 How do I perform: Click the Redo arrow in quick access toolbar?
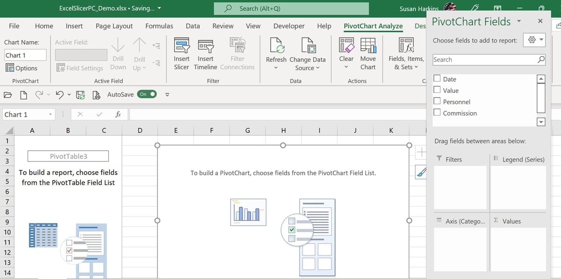tap(39, 95)
